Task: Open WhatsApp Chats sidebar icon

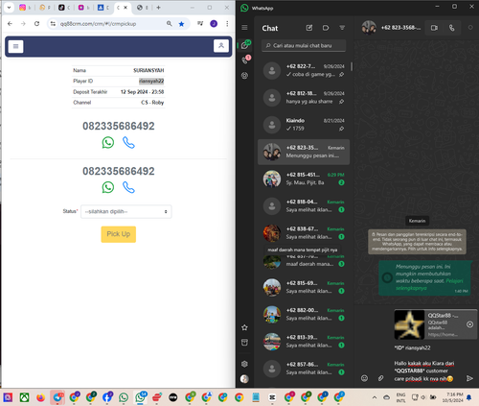Action: point(245,45)
